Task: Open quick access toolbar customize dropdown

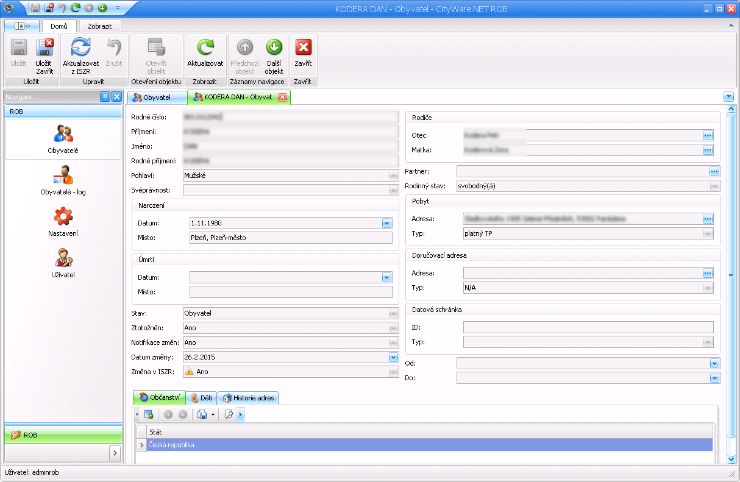Action: pyautogui.click(x=118, y=9)
